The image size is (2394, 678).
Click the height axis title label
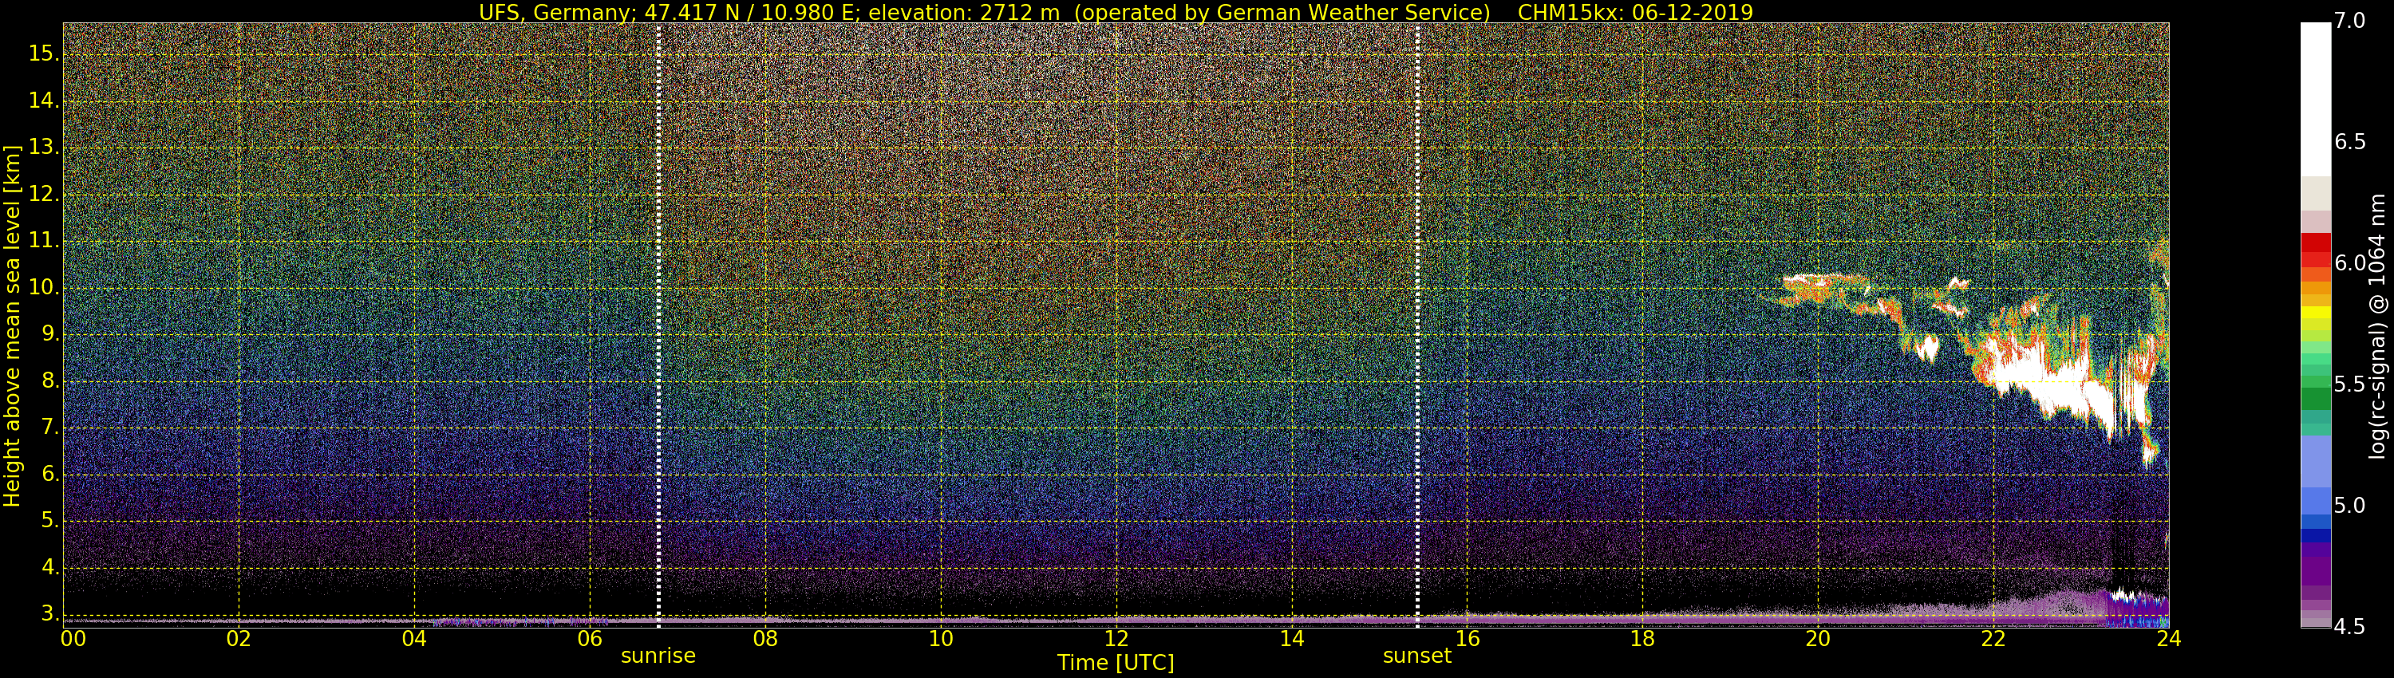12,325
